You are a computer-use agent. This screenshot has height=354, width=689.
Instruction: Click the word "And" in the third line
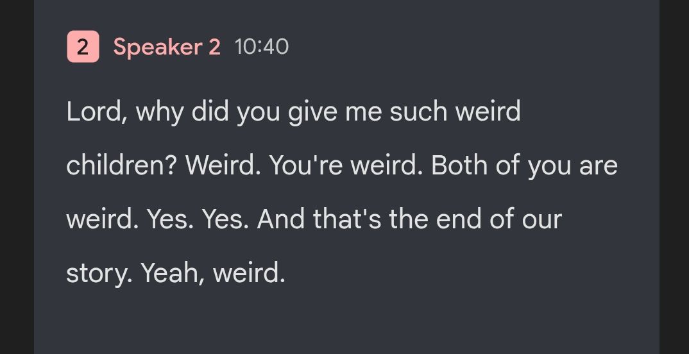click(x=281, y=219)
